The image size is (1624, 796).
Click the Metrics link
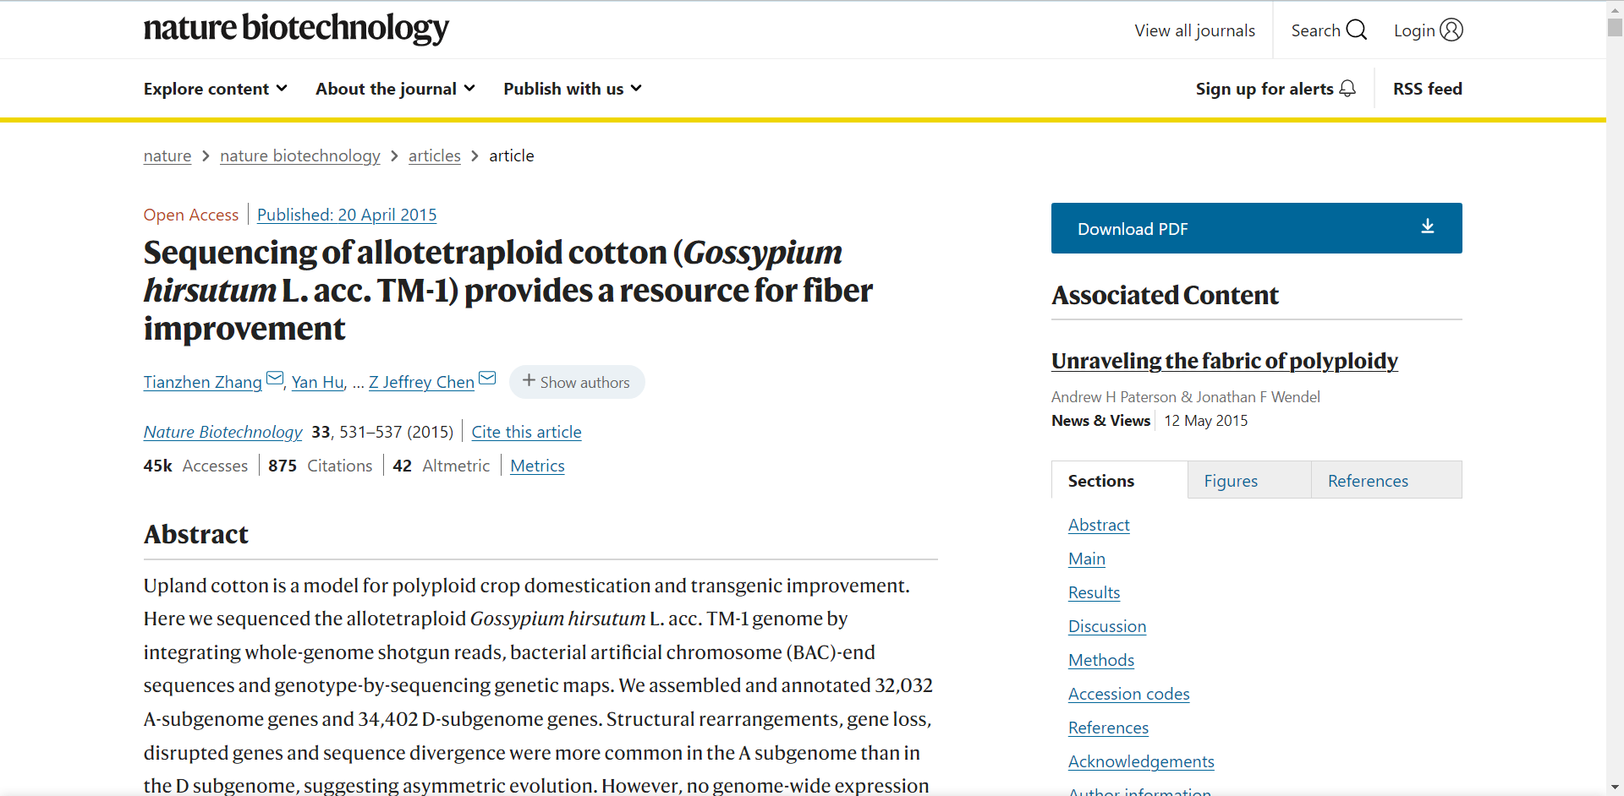click(x=537, y=466)
